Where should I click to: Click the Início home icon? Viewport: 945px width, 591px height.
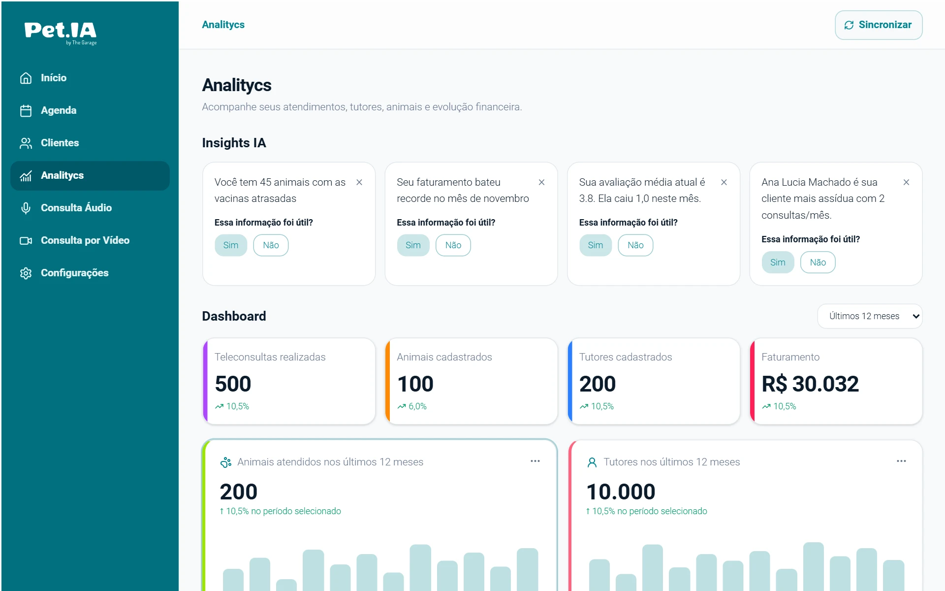pyautogui.click(x=26, y=78)
